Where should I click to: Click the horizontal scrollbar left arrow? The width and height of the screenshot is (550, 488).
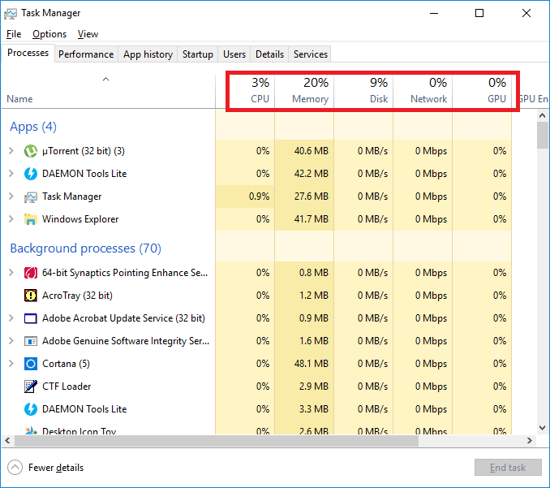8,441
